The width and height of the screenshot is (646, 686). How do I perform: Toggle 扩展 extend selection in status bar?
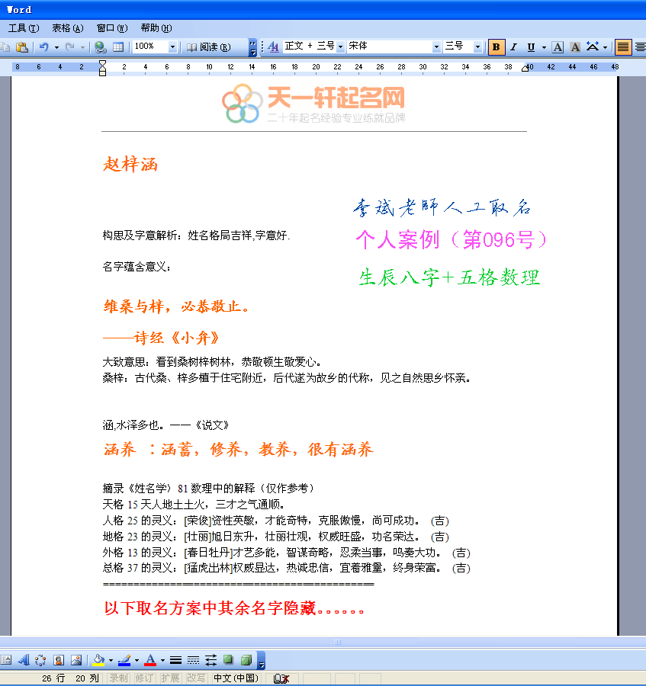(x=170, y=678)
